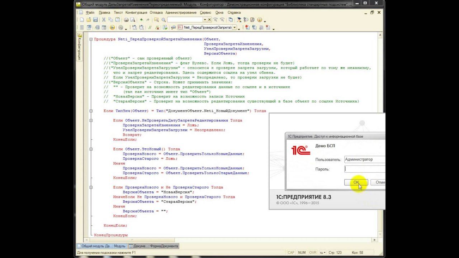Click the New document toolbar icon

(x=82, y=20)
